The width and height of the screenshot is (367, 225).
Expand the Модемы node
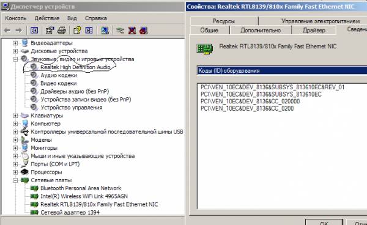(x=15, y=140)
